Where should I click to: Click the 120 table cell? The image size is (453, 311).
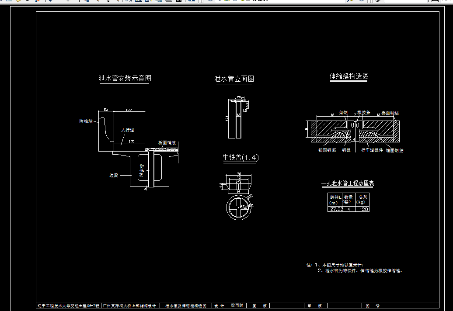362,209
